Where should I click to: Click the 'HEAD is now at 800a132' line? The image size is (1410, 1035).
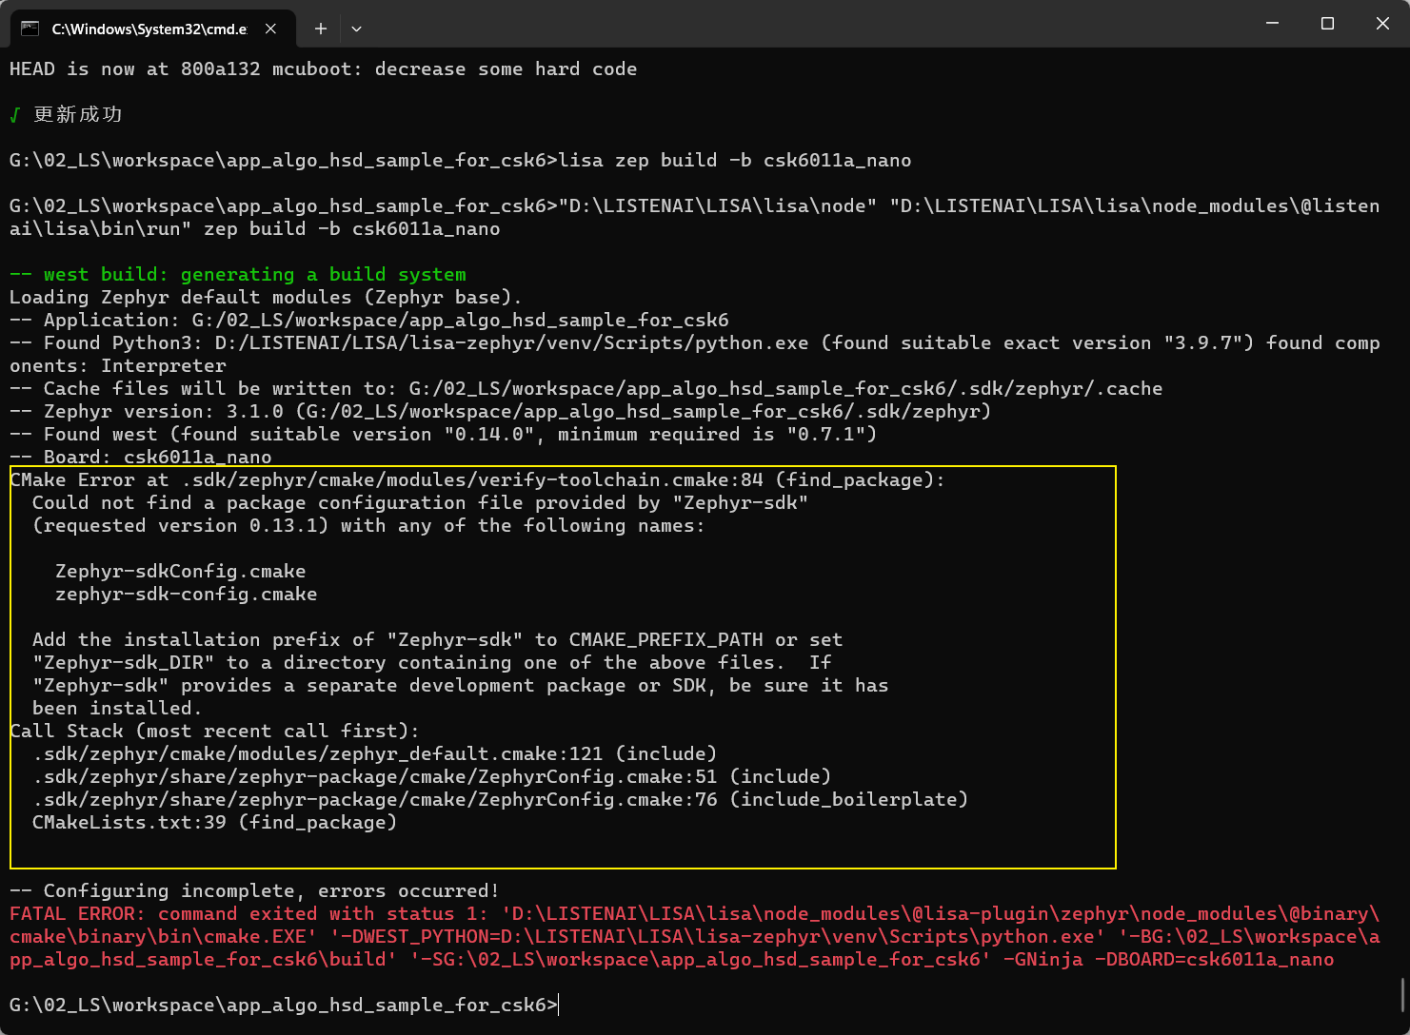(x=324, y=68)
